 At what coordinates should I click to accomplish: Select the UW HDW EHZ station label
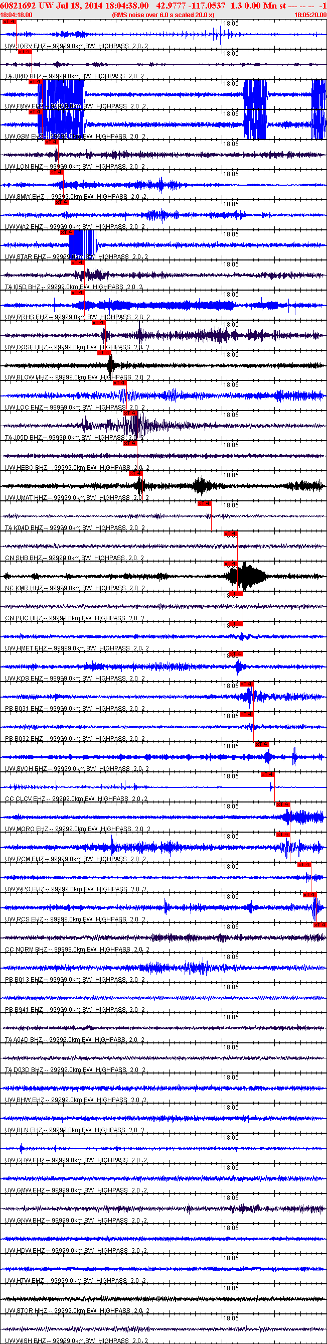tap(26, 1252)
